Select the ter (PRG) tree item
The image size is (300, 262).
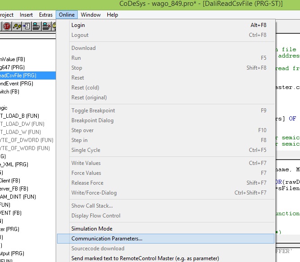pyautogui.click(x=9, y=229)
